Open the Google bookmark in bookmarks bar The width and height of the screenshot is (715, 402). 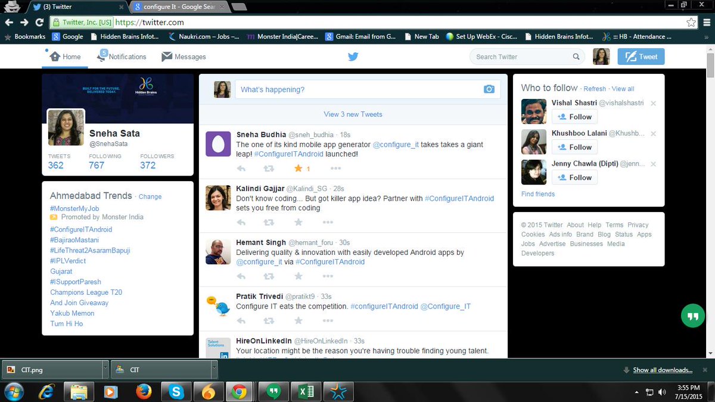tap(67, 36)
